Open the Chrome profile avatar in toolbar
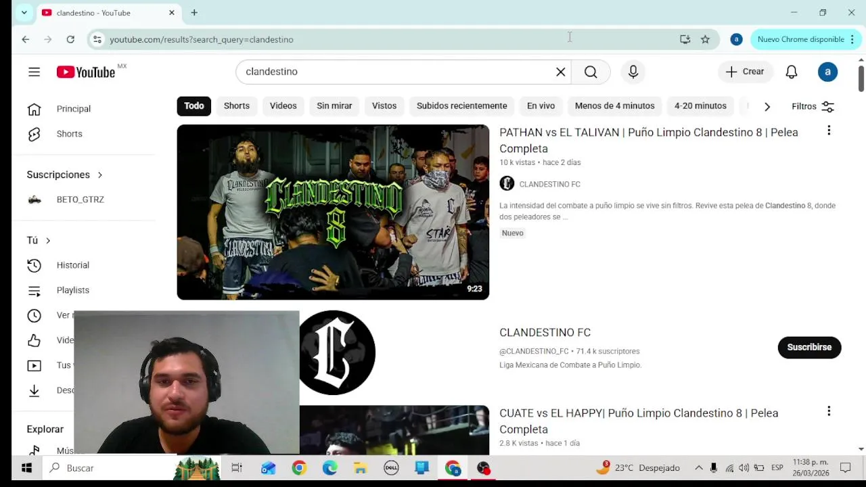This screenshot has height=487, width=866. click(736, 39)
